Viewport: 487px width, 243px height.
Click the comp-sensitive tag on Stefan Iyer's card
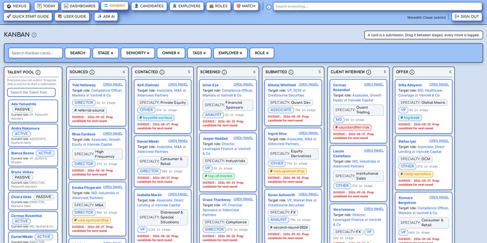pyautogui.click(x=415, y=174)
